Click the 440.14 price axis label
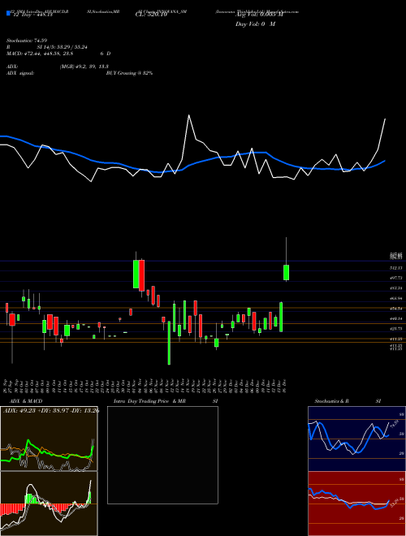The height and width of the screenshot is (536, 406). tap(395, 318)
